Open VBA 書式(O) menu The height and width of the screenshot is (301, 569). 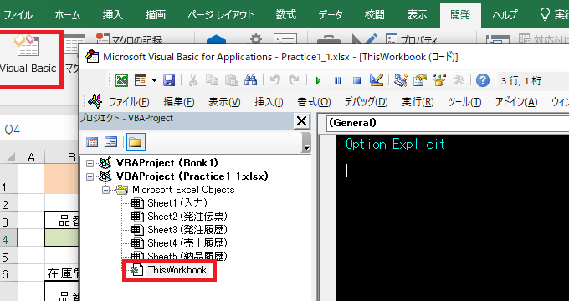click(x=314, y=102)
